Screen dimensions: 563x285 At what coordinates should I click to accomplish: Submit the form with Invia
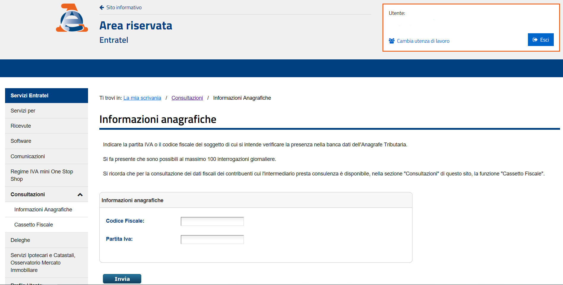pyautogui.click(x=122, y=279)
